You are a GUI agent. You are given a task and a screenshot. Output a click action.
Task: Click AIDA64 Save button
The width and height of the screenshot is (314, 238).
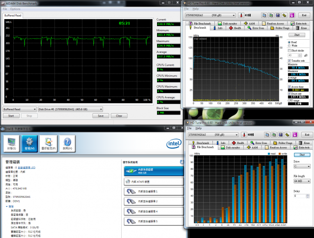(x=101, y=116)
